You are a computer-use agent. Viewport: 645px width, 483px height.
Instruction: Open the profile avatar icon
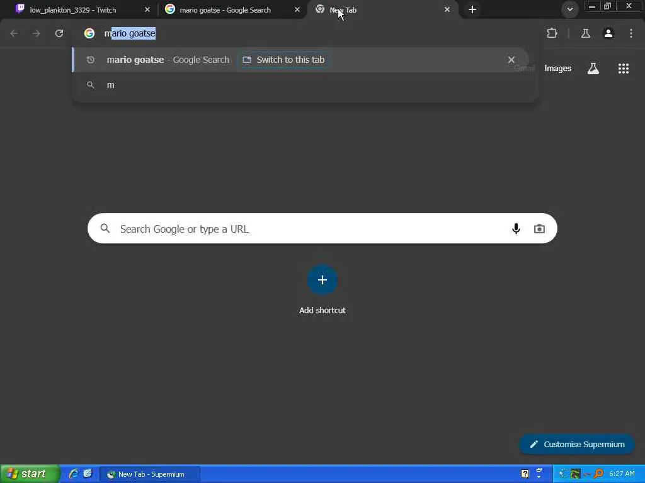[x=608, y=33]
